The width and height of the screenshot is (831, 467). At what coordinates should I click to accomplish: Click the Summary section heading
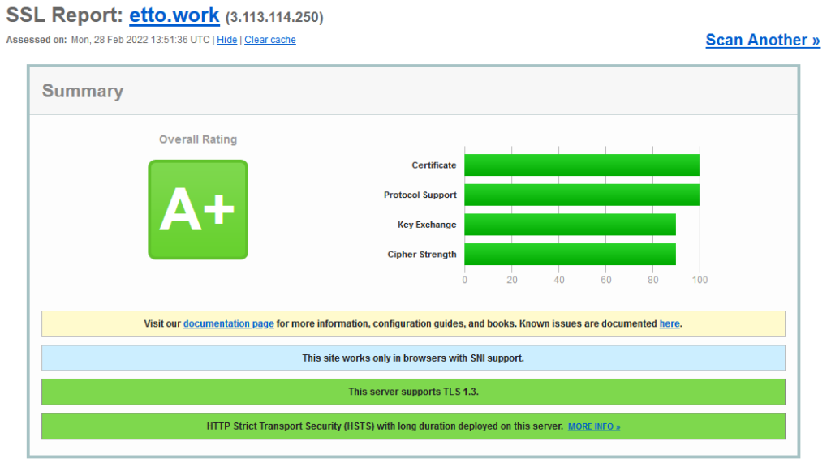tap(83, 91)
